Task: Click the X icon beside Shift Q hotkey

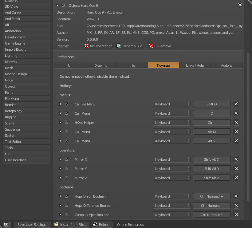Action: point(236,104)
